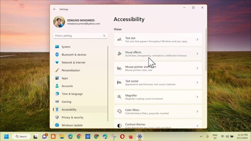The image size is (251, 141).
Task: Open the taskbar Search box
Action: tap(21, 137)
